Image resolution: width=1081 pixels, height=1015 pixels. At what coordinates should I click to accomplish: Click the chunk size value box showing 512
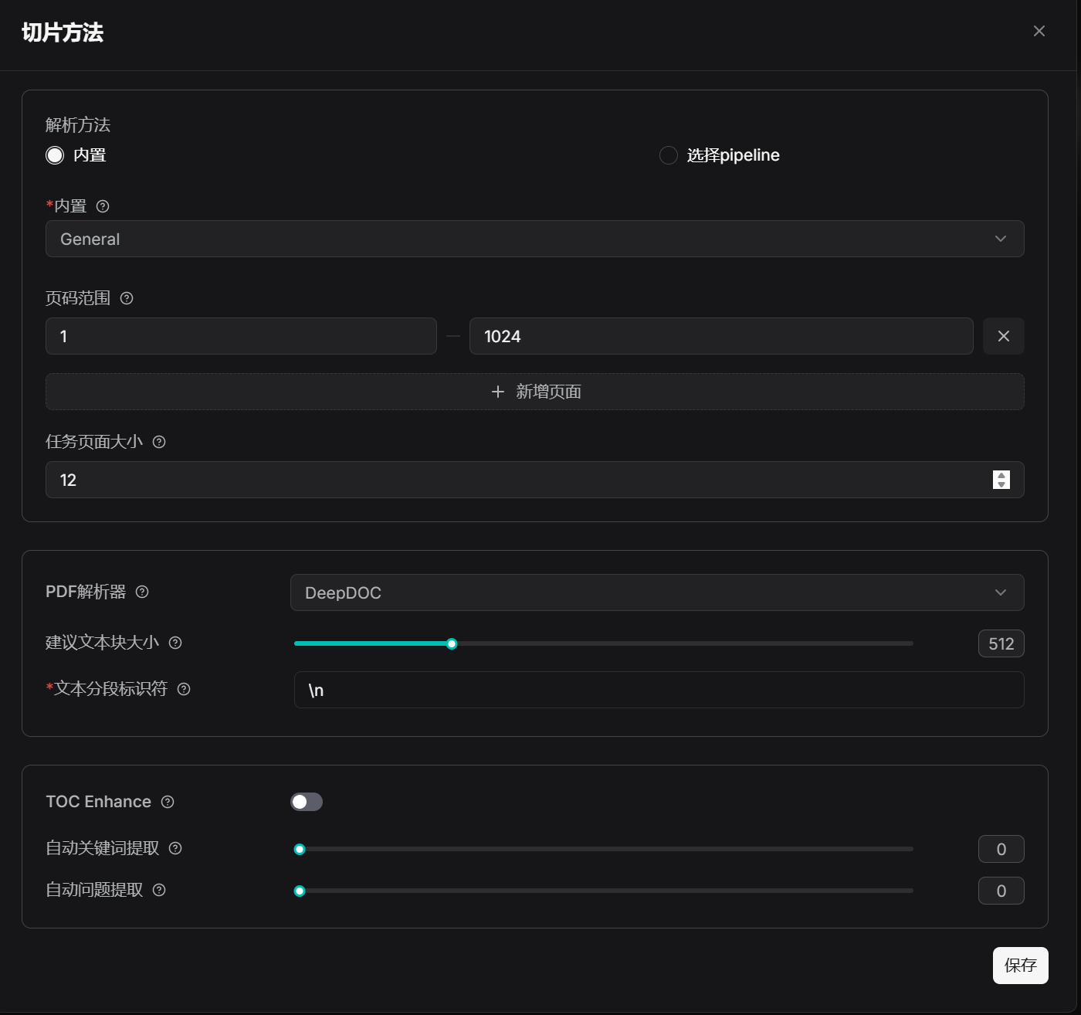[1001, 643]
